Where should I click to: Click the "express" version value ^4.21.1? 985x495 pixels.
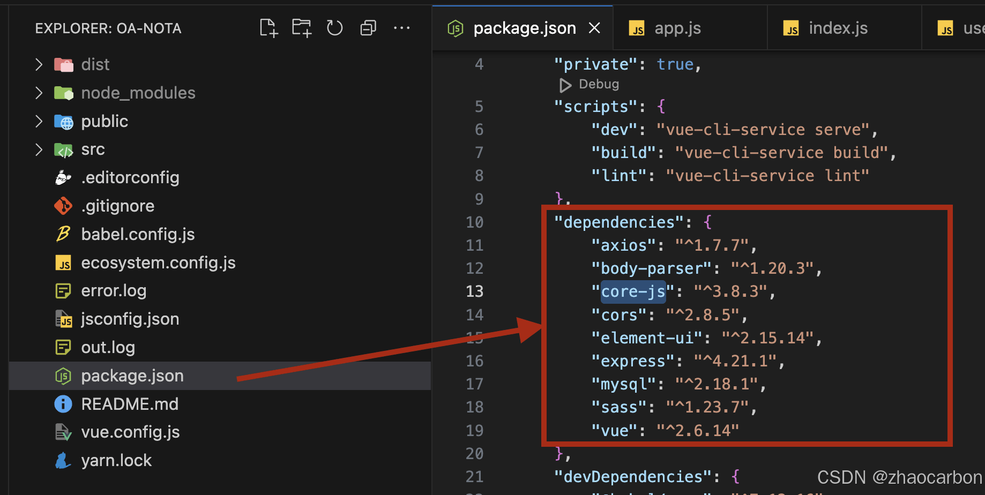(x=735, y=361)
